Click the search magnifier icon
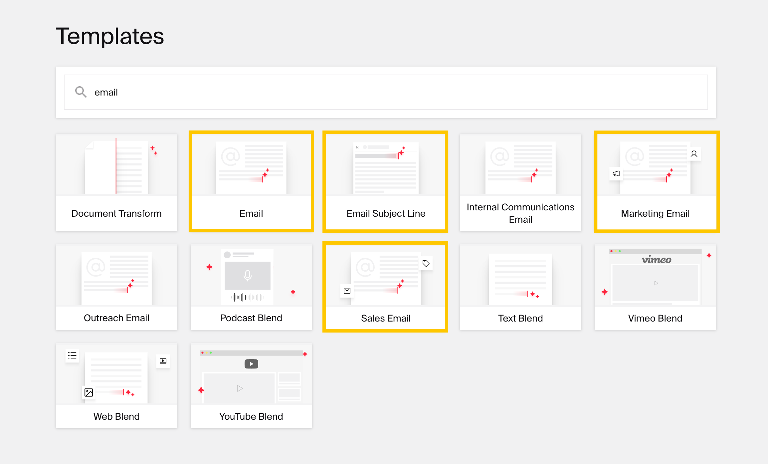This screenshot has height=464, width=768. [81, 92]
